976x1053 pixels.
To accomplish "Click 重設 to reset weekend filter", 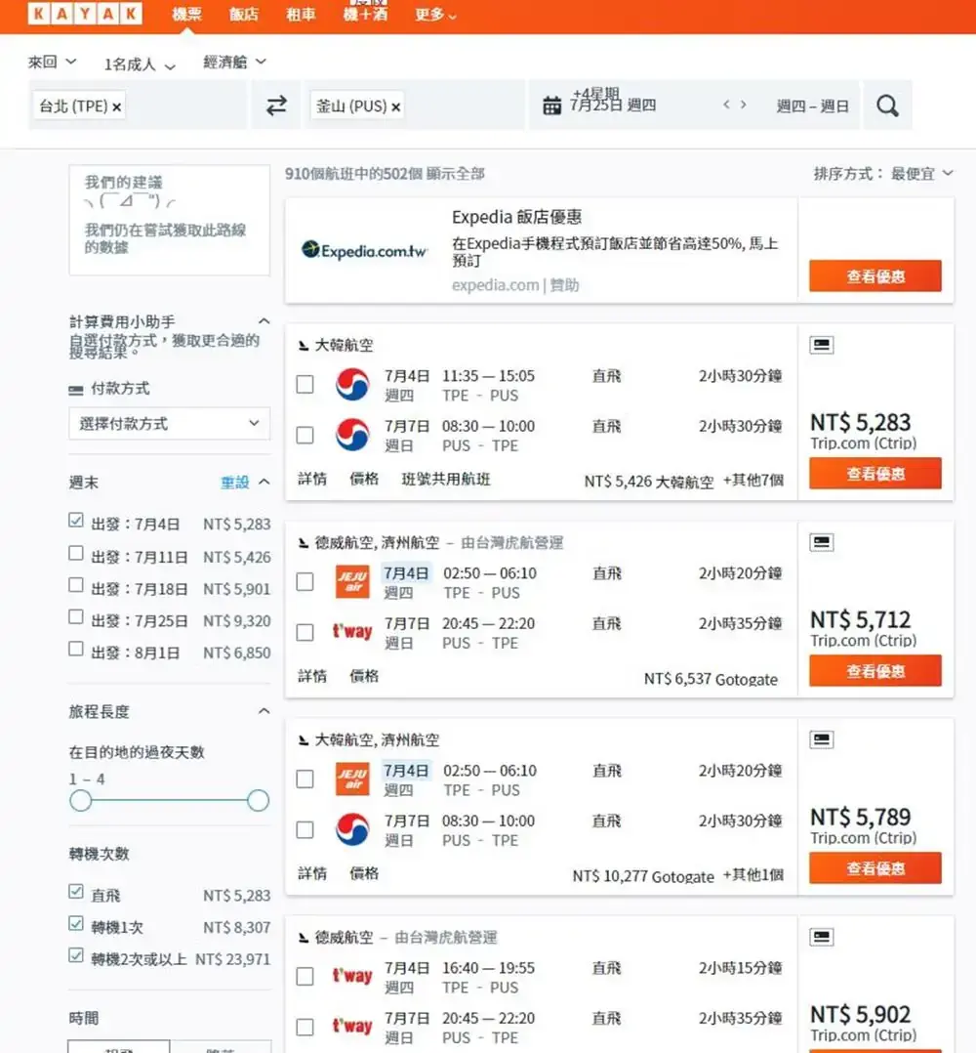I will 235,483.
